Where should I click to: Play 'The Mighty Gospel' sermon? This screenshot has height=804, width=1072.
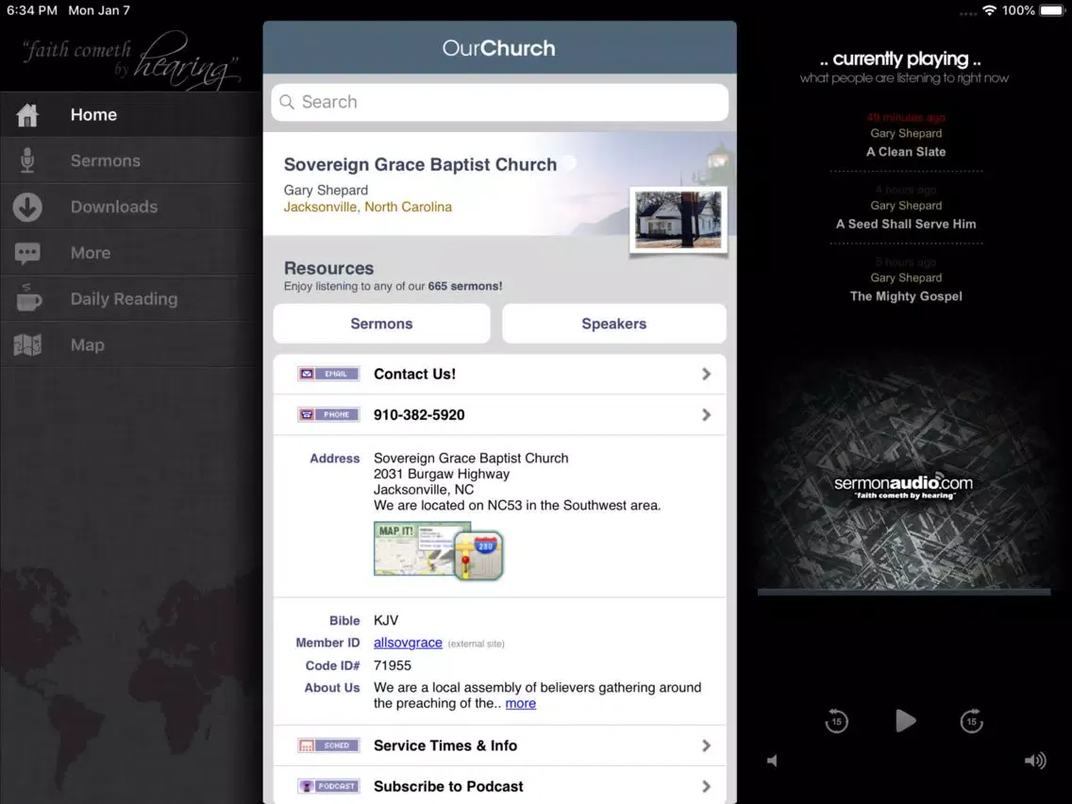point(906,296)
